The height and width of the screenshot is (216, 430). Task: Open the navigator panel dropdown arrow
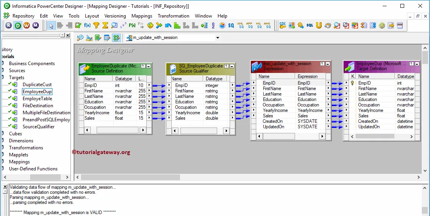63,35
